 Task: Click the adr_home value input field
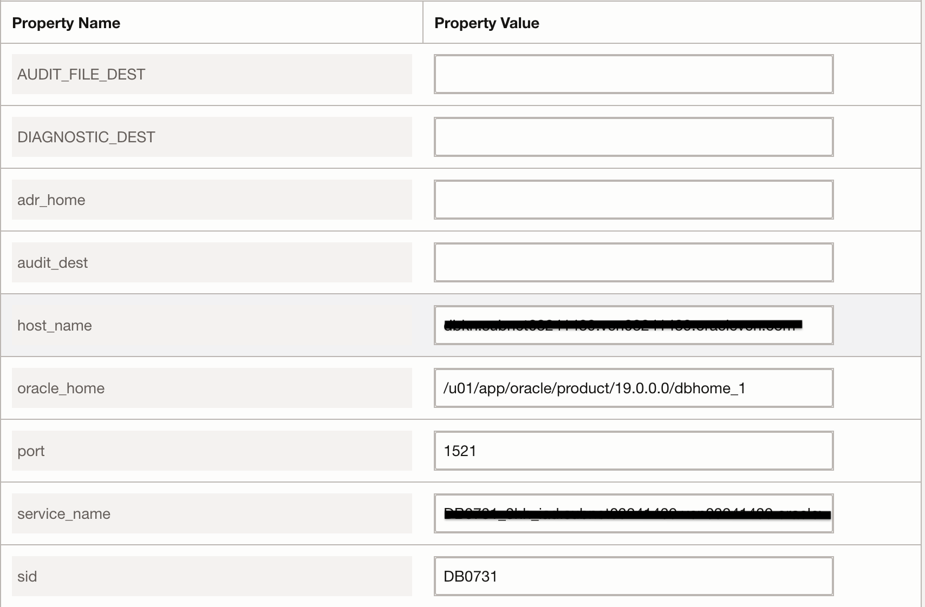click(x=633, y=200)
